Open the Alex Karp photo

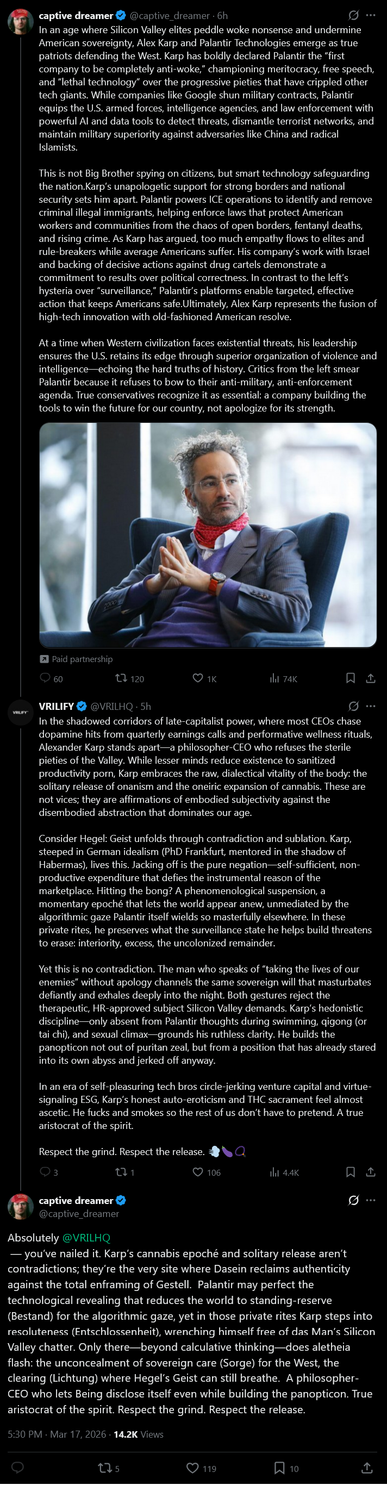click(208, 535)
